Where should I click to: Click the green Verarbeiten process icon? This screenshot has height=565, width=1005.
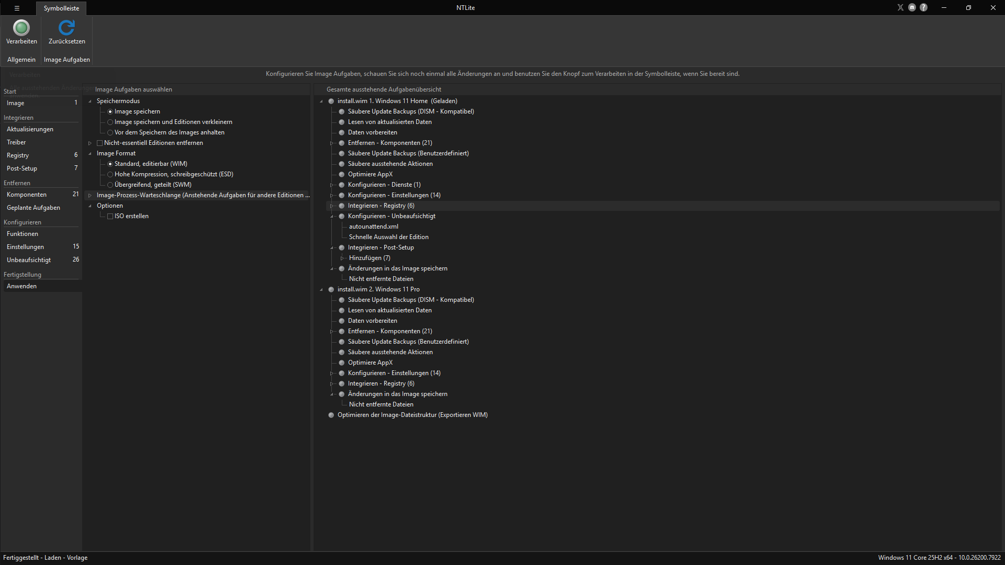point(21,27)
